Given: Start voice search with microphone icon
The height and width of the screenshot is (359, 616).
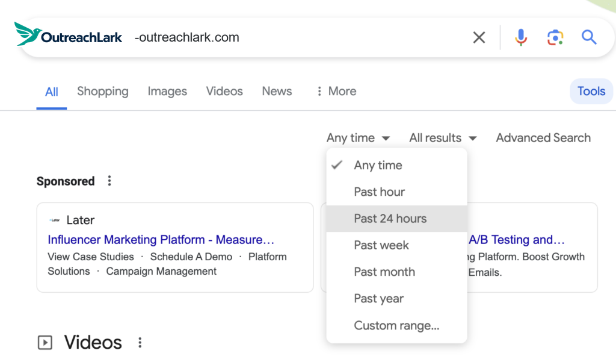Looking at the screenshot, I should [521, 37].
